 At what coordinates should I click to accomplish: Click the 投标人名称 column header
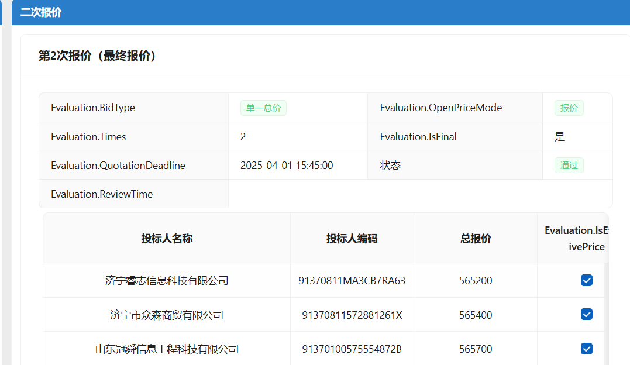[x=167, y=239]
